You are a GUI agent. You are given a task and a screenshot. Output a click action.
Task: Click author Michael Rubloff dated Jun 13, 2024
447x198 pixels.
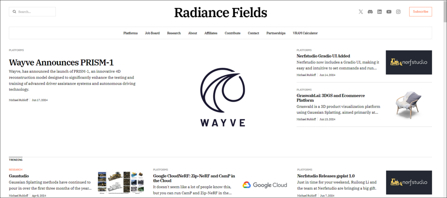307,119
